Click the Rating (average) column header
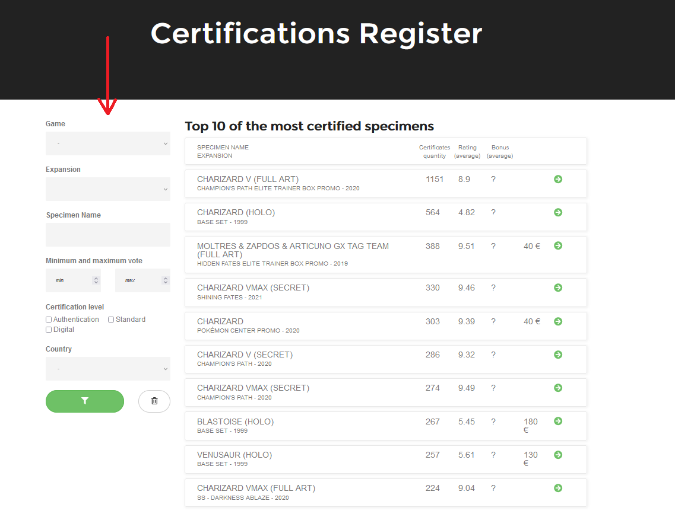Image resolution: width=675 pixels, height=530 pixels. [467, 151]
